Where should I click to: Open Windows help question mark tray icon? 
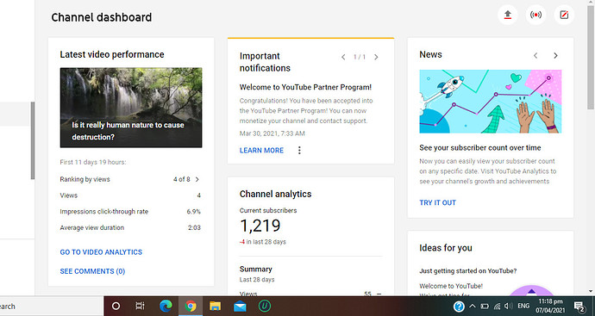[x=459, y=307]
